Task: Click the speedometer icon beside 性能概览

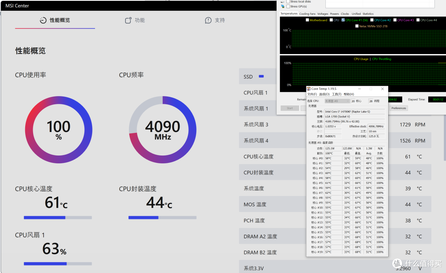Action: pos(43,20)
